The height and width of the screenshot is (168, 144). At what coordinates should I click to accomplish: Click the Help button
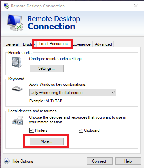coord(128,161)
